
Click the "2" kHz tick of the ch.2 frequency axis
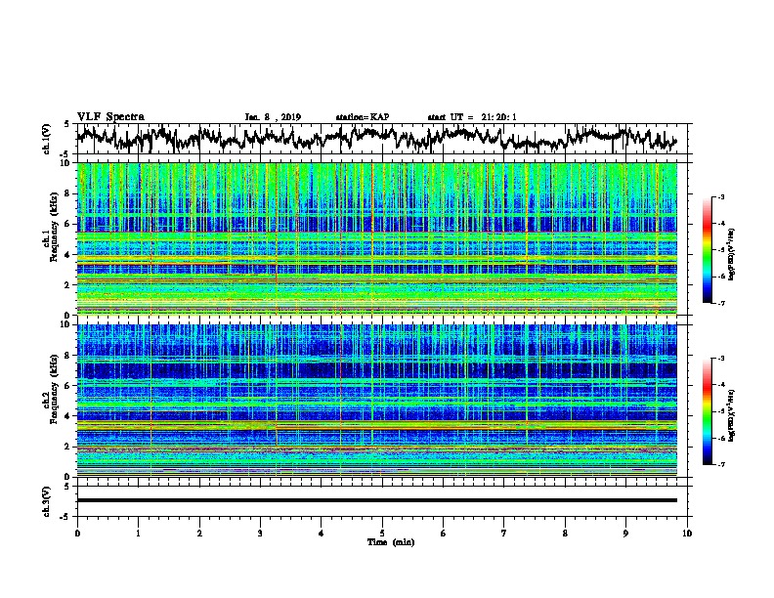(x=68, y=447)
